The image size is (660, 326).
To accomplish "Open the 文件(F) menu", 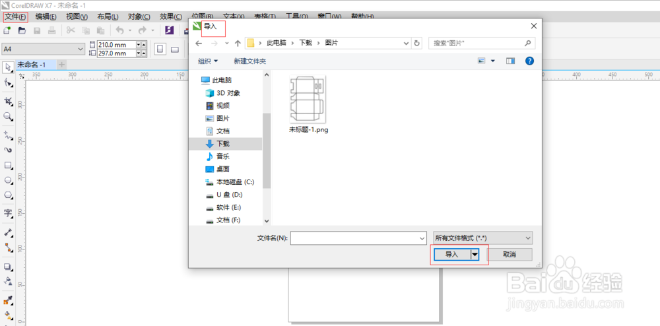I will click(x=16, y=16).
